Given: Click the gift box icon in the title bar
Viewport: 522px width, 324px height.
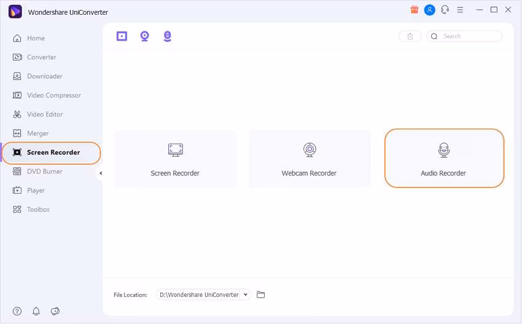Looking at the screenshot, I should point(414,10).
